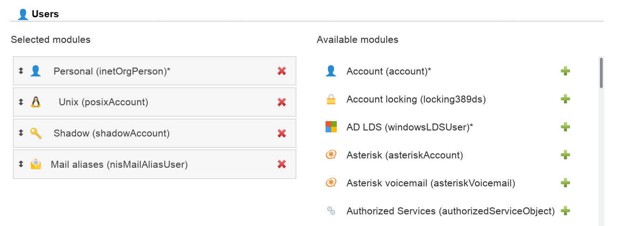Remove the Mail aliases module
Image resolution: width=626 pixels, height=226 pixels.
coord(281,164)
